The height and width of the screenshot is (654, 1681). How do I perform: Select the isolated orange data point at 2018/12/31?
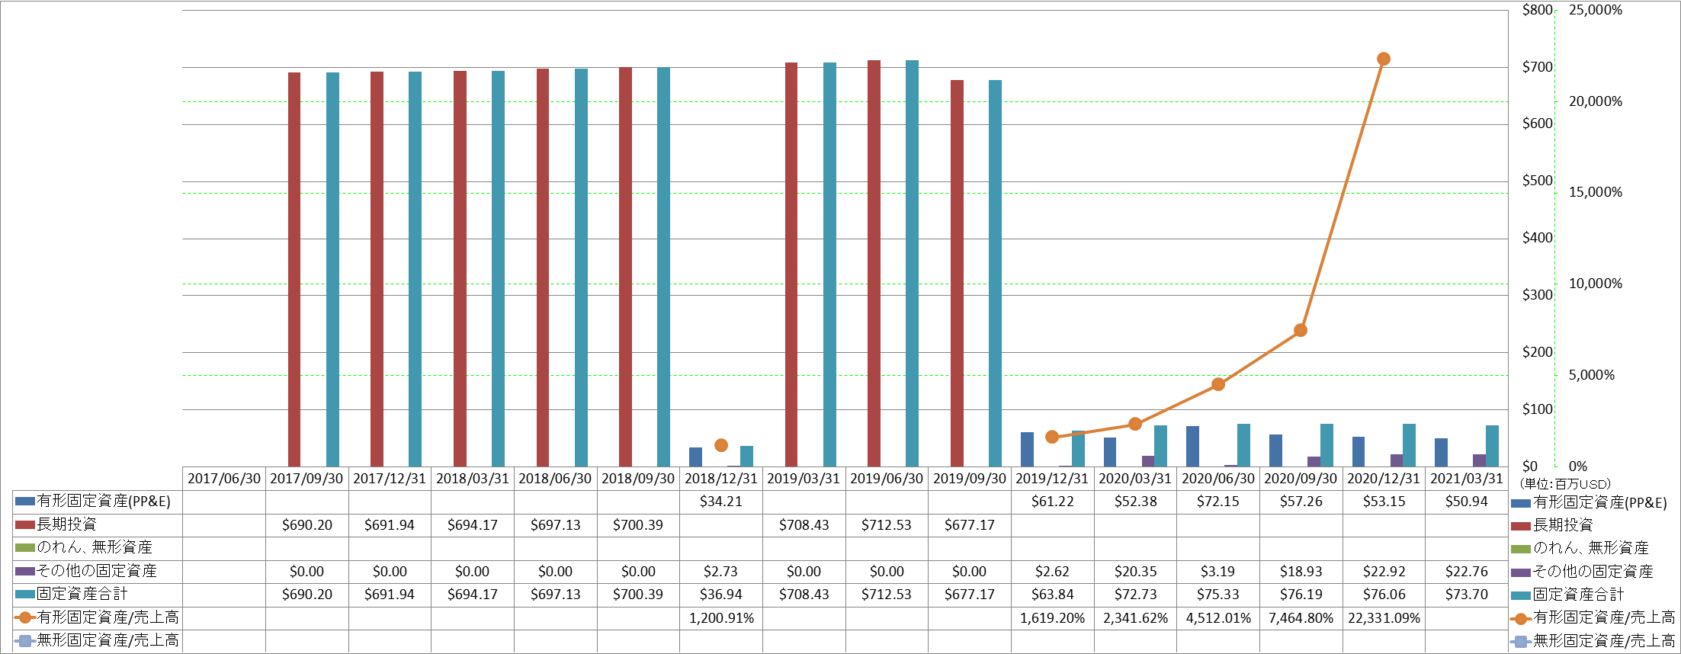pos(721,445)
